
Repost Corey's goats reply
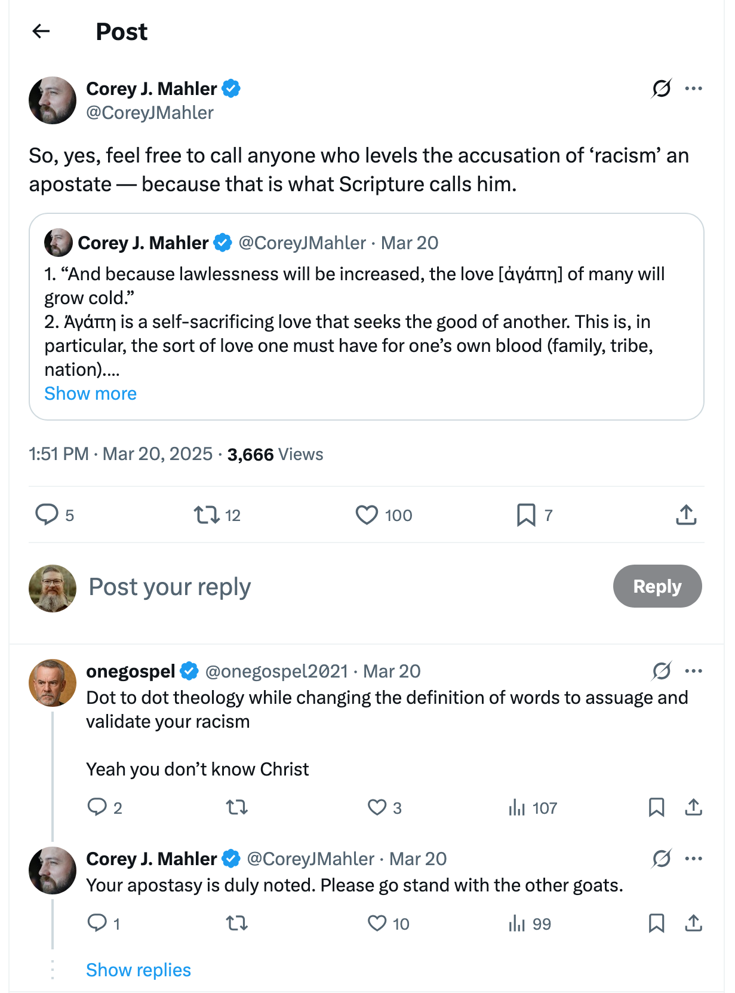(x=237, y=923)
